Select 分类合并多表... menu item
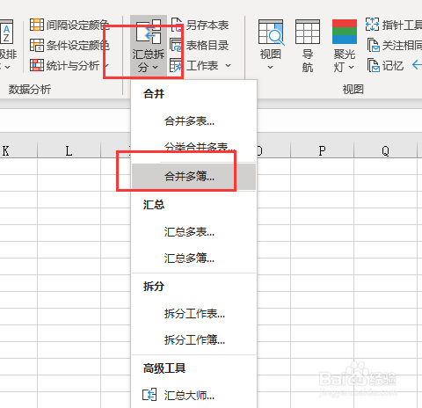 tap(193, 147)
